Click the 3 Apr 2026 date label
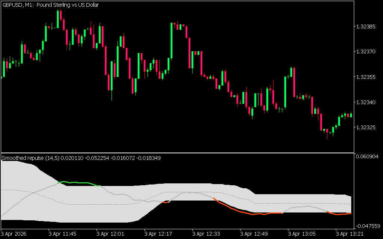 click(14, 234)
